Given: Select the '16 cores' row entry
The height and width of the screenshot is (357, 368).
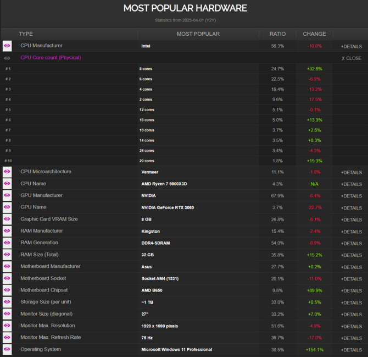Looking at the screenshot, I should tap(147, 120).
